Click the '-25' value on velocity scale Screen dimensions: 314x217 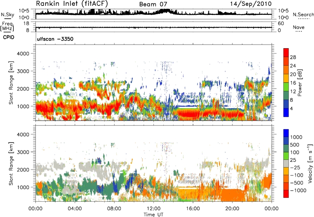coord(294,167)
